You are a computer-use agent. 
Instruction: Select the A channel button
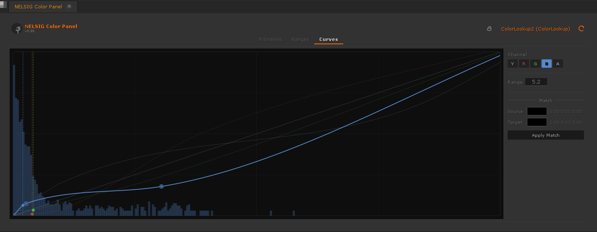coord(558,64)
